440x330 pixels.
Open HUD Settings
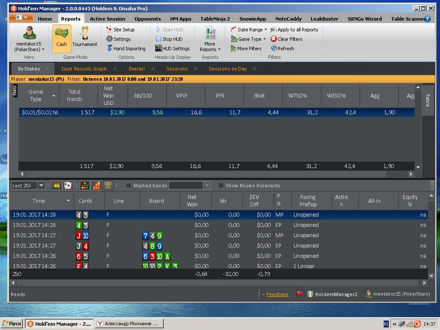(x=173, y=49)
